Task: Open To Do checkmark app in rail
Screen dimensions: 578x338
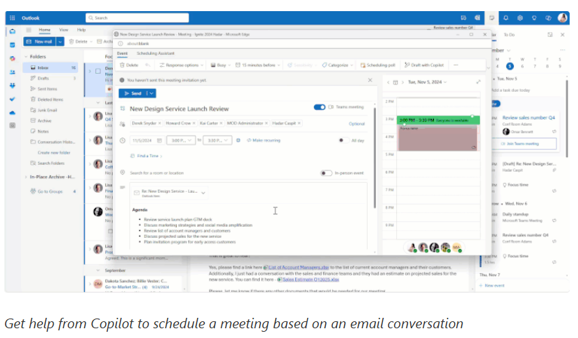Action: pos(12,99)
